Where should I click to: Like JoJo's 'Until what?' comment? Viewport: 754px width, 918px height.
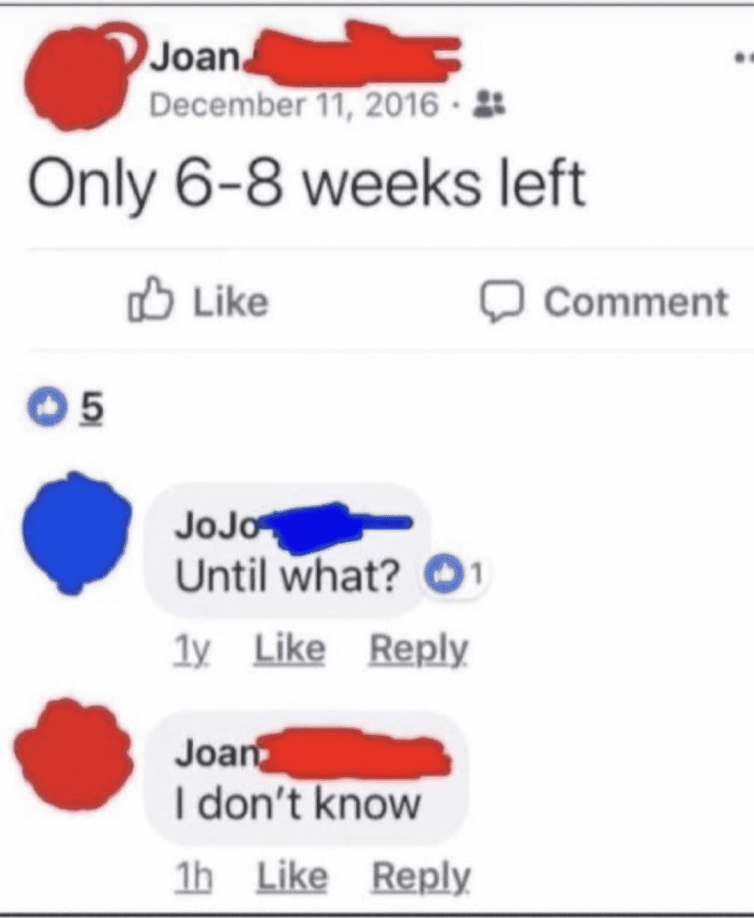[x=290, y=649]
